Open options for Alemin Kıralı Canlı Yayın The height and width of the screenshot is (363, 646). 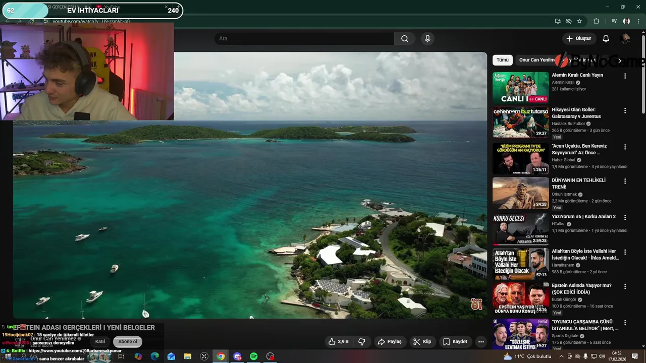pyautogui.click(x=625, y=76)
